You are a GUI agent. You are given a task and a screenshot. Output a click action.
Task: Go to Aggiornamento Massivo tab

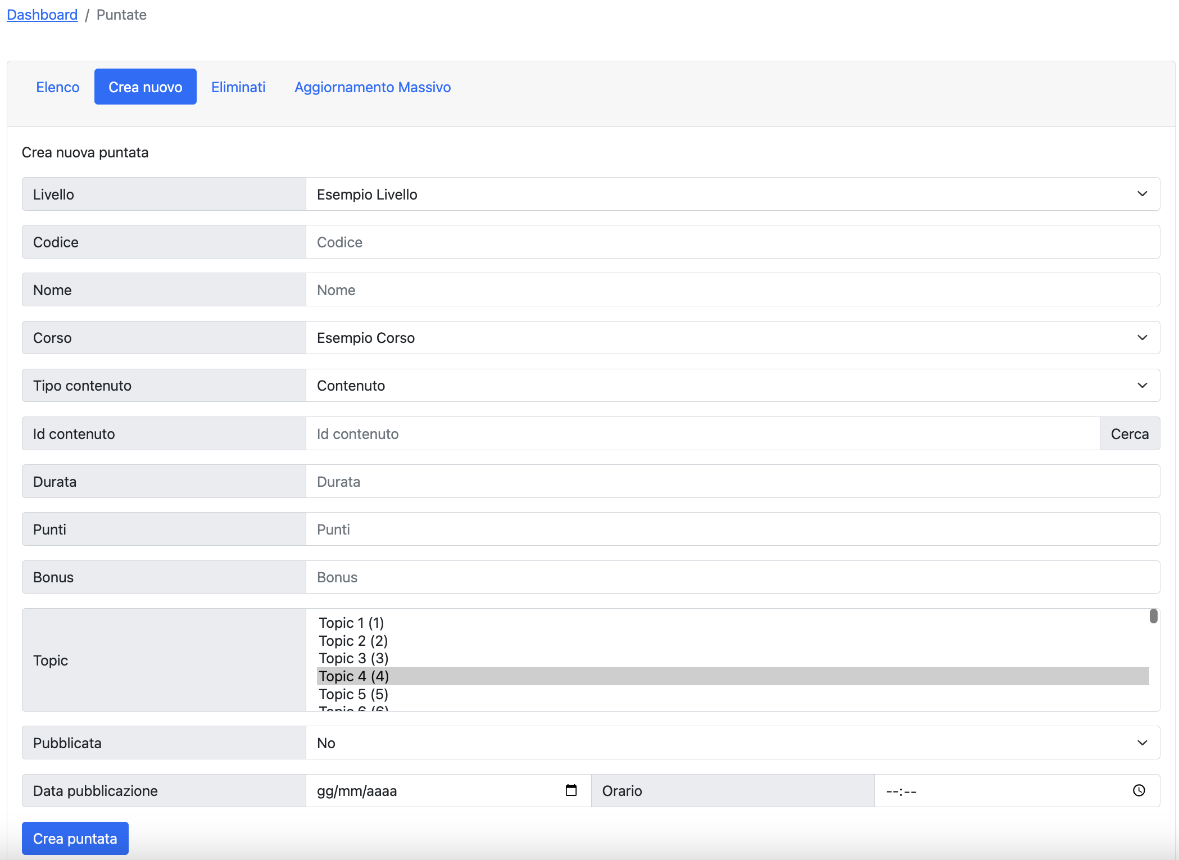[x=372, y=87]
